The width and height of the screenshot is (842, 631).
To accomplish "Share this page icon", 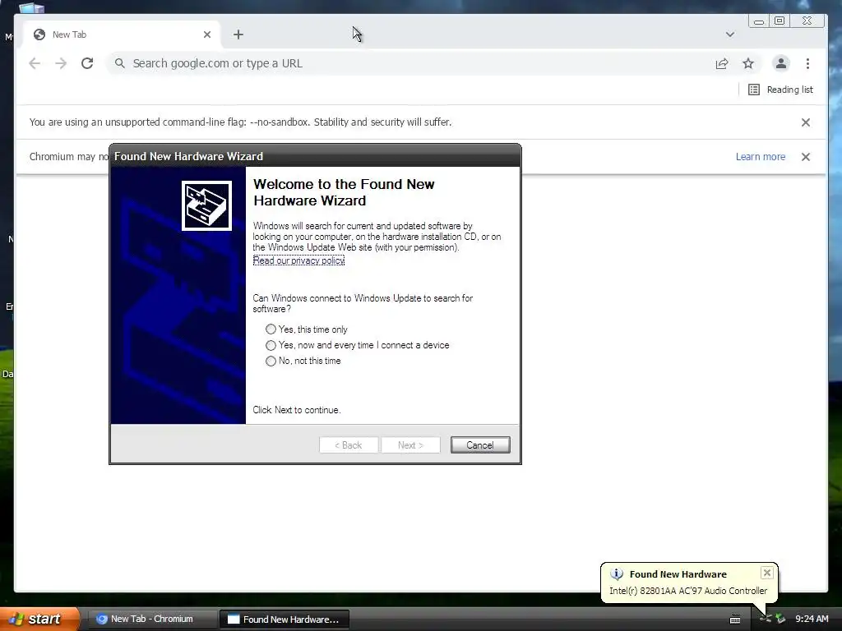I will coord(722,63).
